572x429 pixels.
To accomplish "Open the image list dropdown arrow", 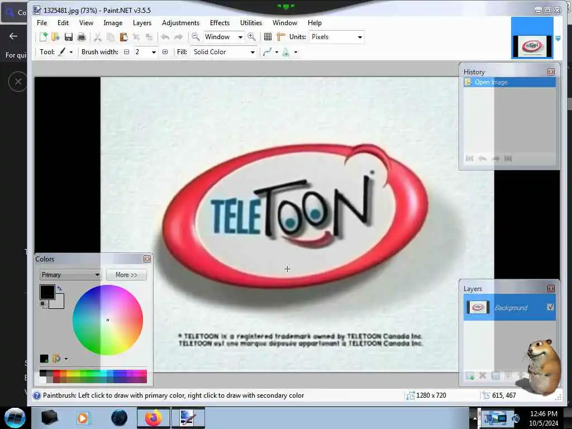I will [558, 38].
